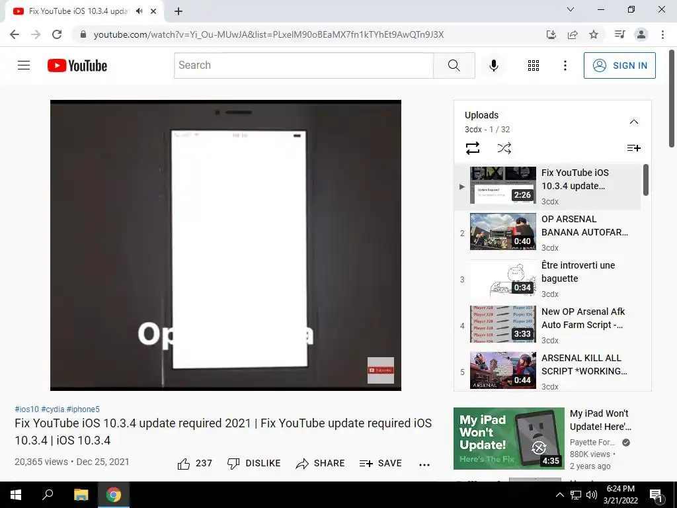Click the SAVE button
The height and width of the screenshot is (508, 677).
point(380,464)
